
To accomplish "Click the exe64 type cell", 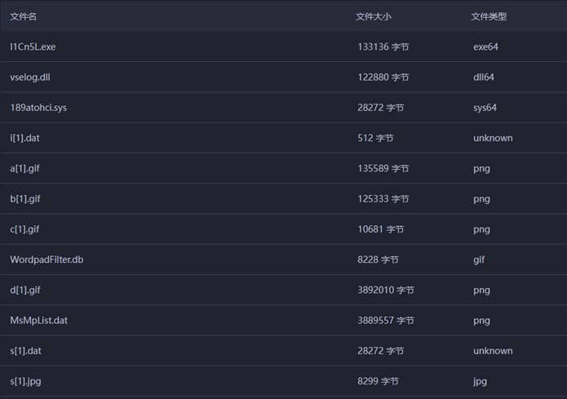I will click(x=485, y=47).
